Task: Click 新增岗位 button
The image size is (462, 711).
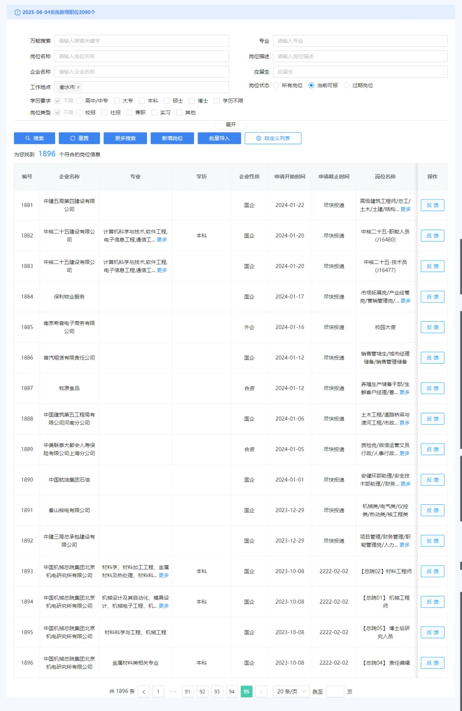Action: coord(172,138)
